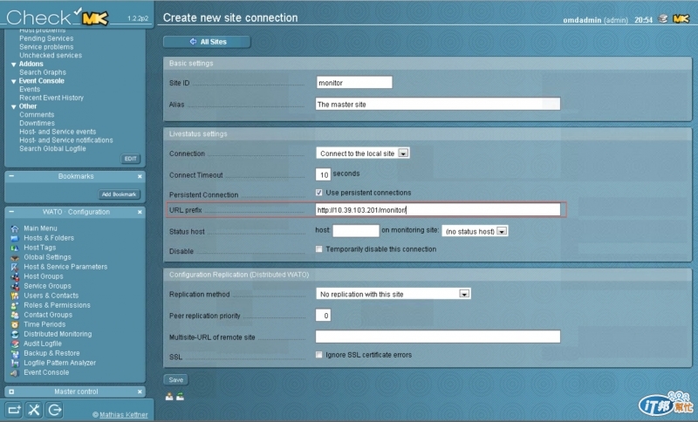Click the Logfile Pattern Analyzer icon

coord(15,363)
